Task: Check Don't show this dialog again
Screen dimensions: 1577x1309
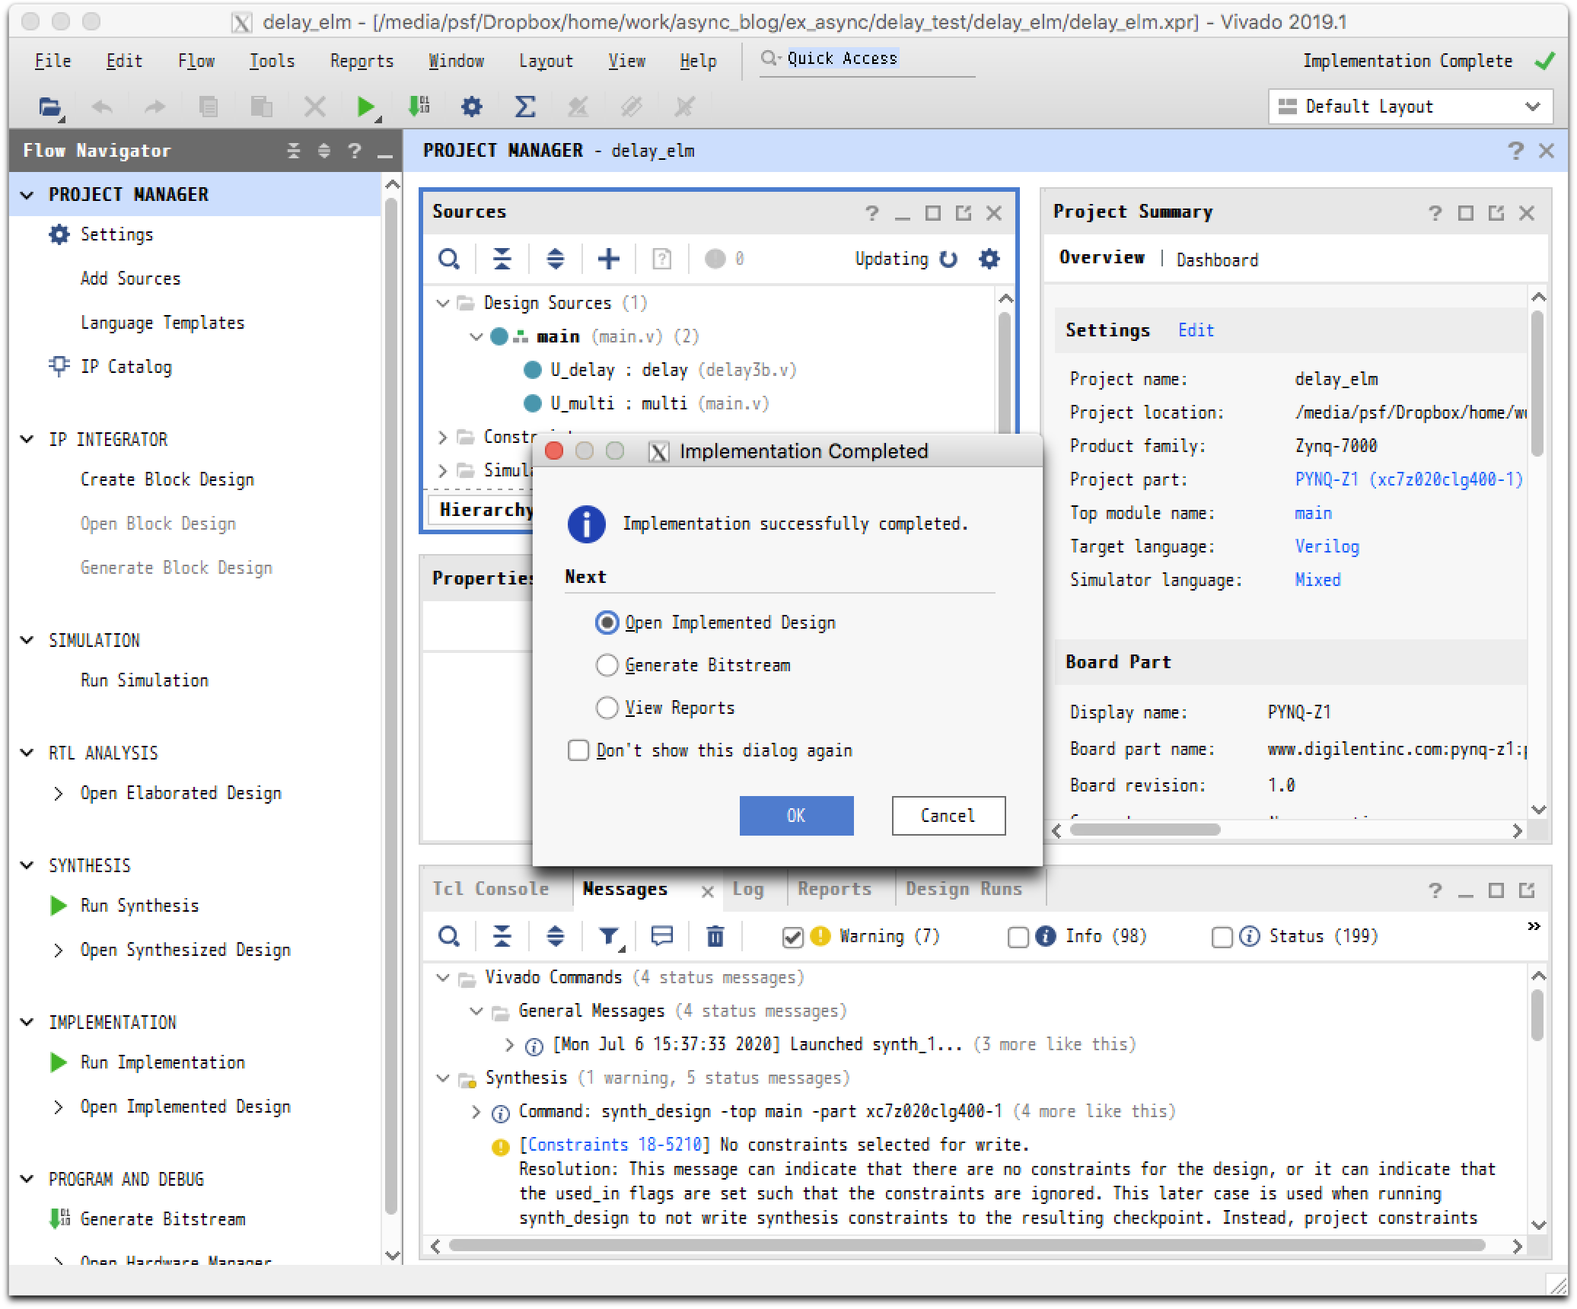Action: click(578, 750)
